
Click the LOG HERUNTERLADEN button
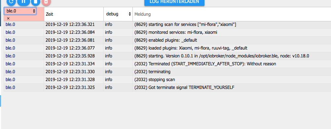174,2
